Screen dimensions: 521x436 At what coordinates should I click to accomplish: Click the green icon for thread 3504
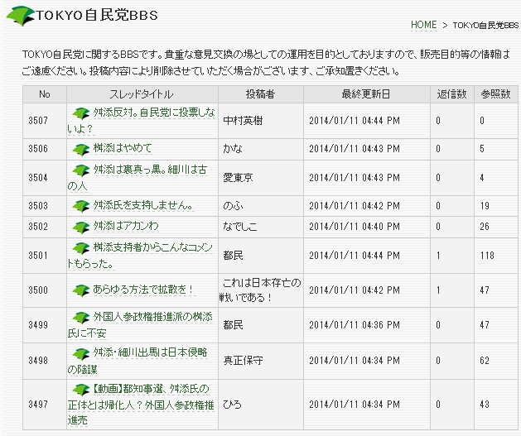pyautogui.click(x=80, y=170)
